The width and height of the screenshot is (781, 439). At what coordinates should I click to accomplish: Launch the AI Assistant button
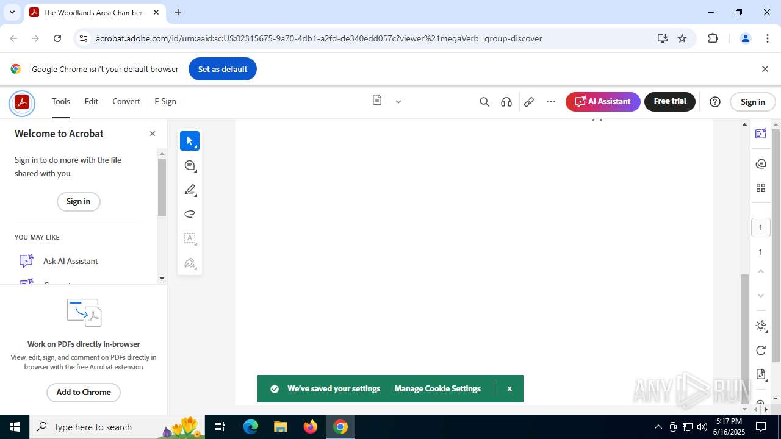[x=603, y=102]
